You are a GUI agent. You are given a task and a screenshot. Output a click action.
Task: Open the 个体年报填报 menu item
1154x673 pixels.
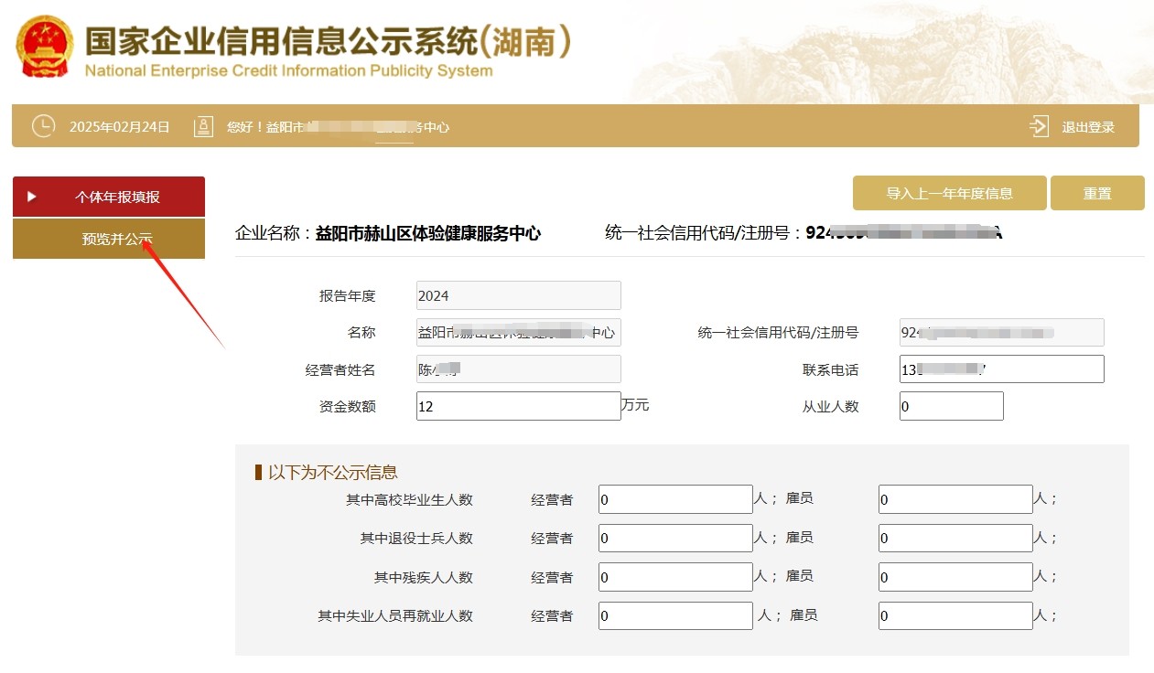109,197
